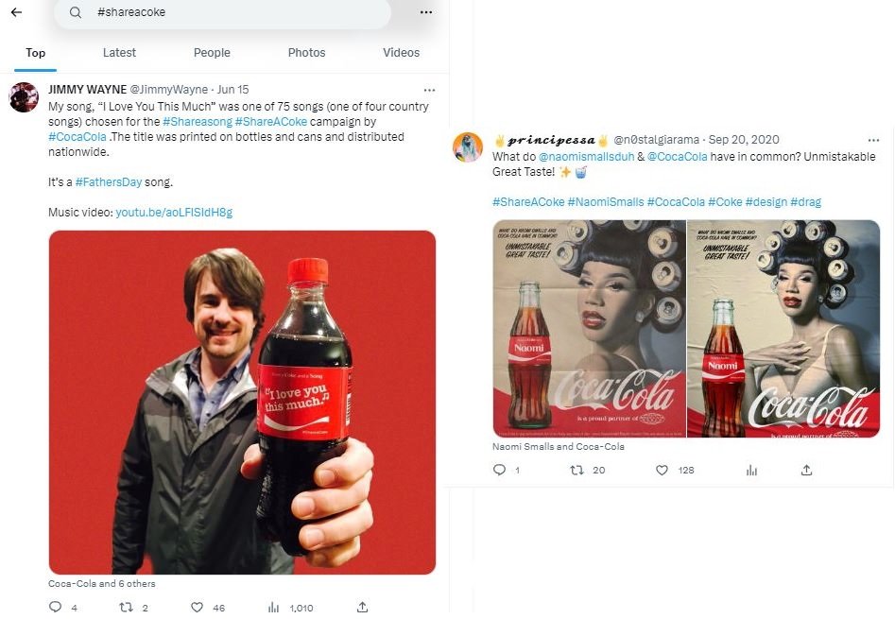Click the share icon on principessa's tweet
The image size is (895, 619).
click(806, 470)
